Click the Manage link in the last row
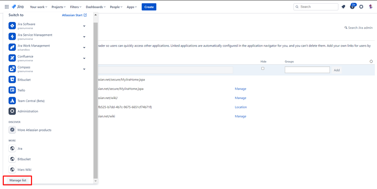 click(240, 116)
